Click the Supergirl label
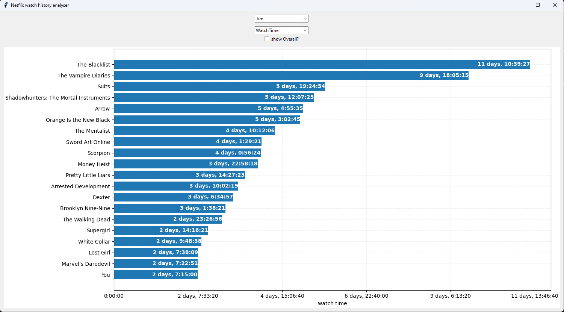This screenshot has height=312, width=564. click(x=98, y=230)
